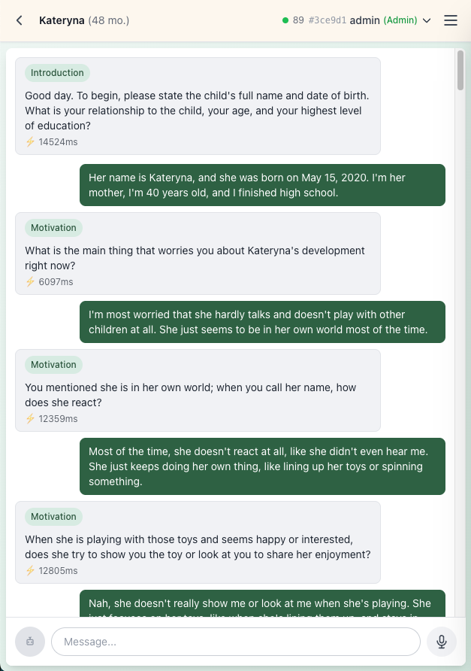471x671 pixels.
Task: Click Motivation tag above the main worry question
Action: click(53, 228)
